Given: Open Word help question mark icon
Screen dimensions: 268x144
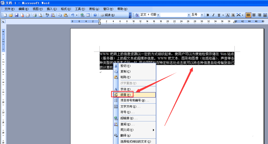Looking at the screenshot, I should [x=95, y=15].
